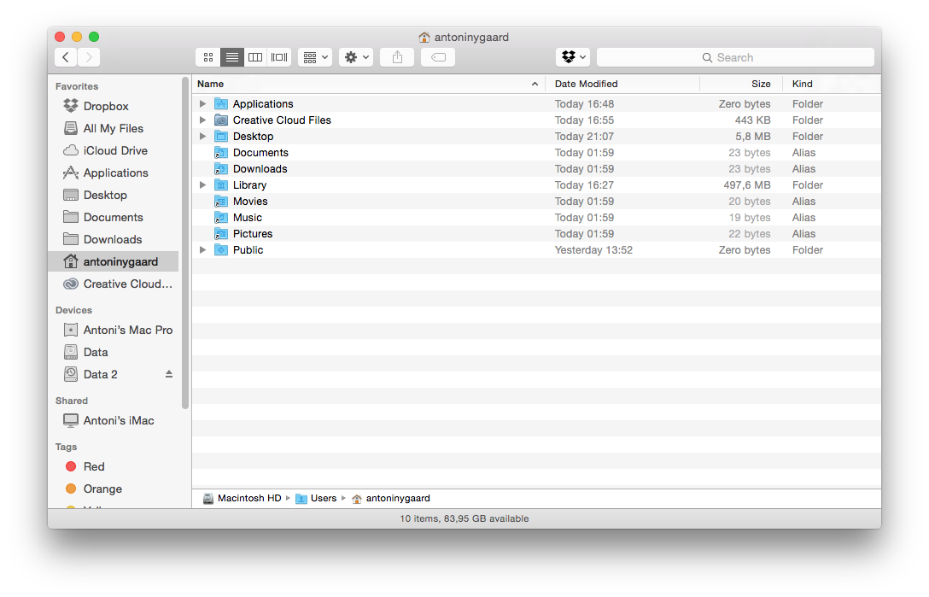929x597 pixels.
Task: Click the Search field
Action: [x=735, y=57]
